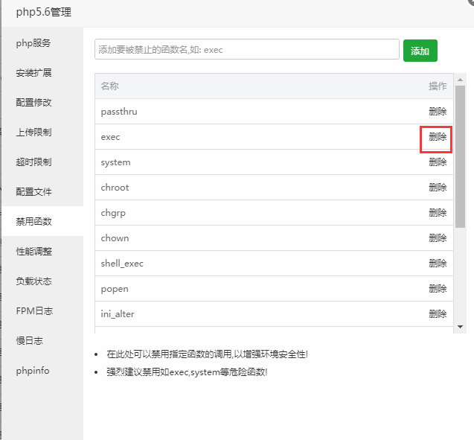This screenshot has width=474, height=440.
Task: Delete the shell_exec function entry
Action: coord(438,264)
